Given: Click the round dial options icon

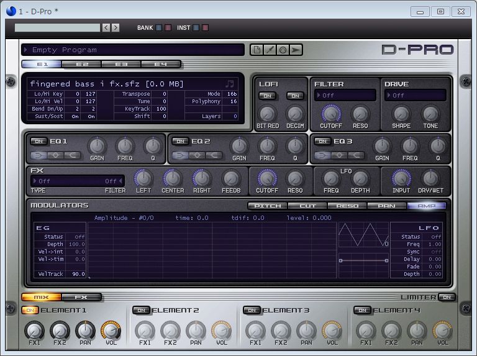Looking at the screenshot, I should click(283, 50).
